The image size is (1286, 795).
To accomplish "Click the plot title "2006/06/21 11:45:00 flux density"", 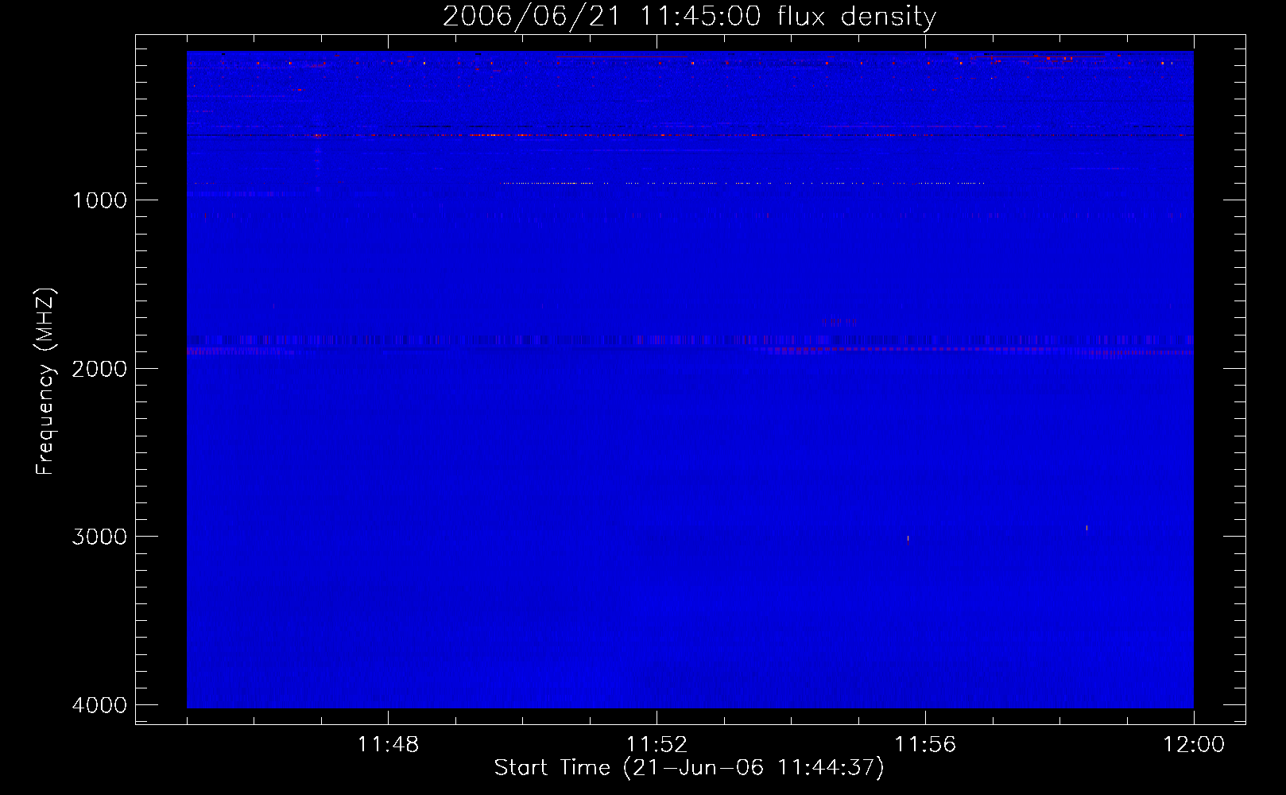I will [689, 17].
